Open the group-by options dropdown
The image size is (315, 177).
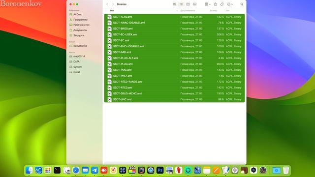click(207, 4)
